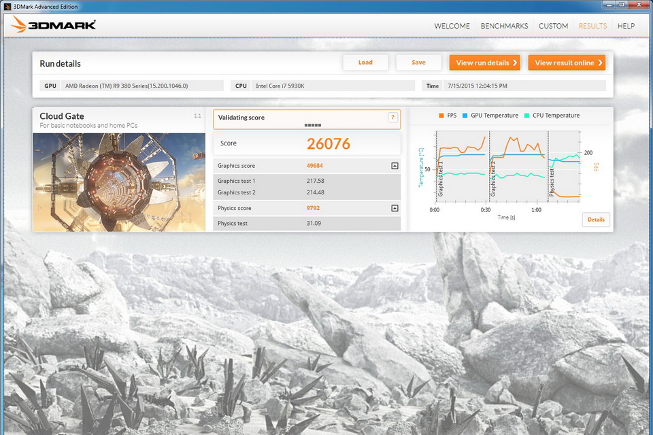Click the Graphics test 2 chart segment
The image size is (653, 435).
click(x=518, y=167)
